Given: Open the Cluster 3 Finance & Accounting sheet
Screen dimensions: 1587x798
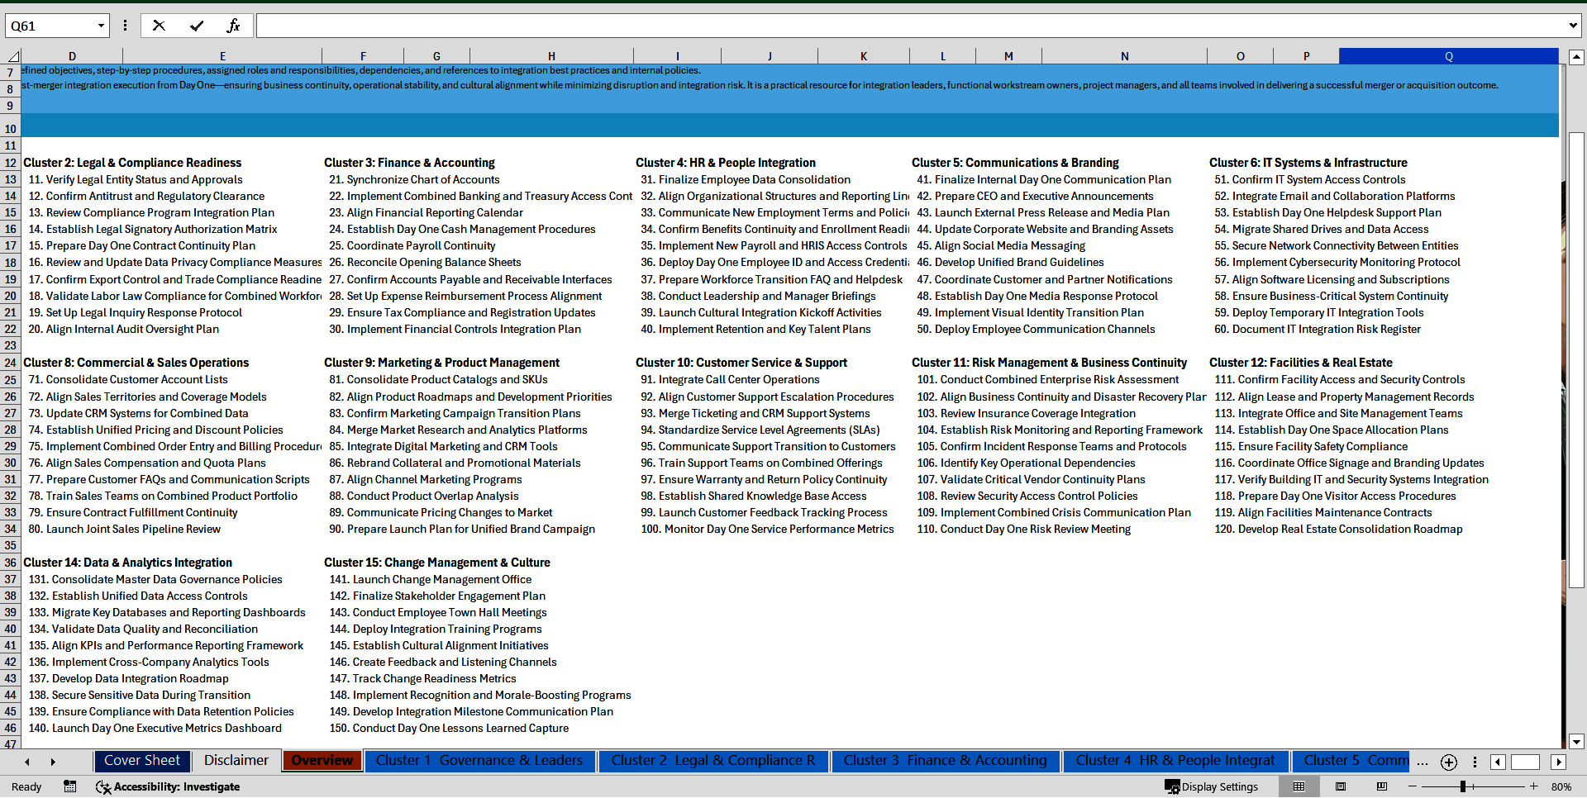Looking at the screenshot, I should click(x=945, y=761).
